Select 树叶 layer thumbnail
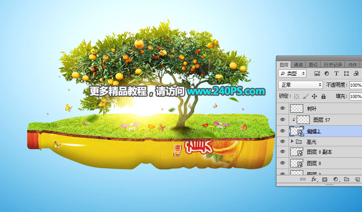 tap(296, 108)
